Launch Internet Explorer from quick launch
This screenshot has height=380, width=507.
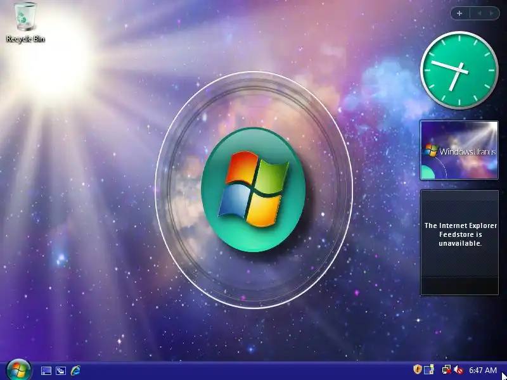pyautogui.click(x=75, y=370)
